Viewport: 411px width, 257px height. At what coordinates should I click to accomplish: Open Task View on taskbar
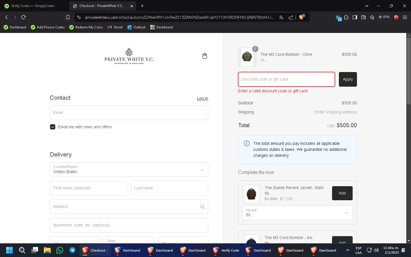tap(35, 250)
